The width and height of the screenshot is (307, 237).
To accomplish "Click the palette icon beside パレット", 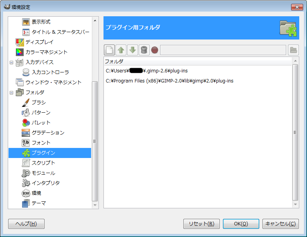I will 26,123.
